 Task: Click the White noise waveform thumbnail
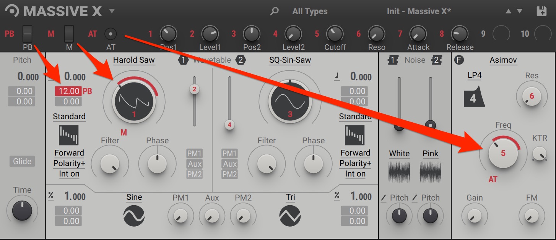(399, 172)
